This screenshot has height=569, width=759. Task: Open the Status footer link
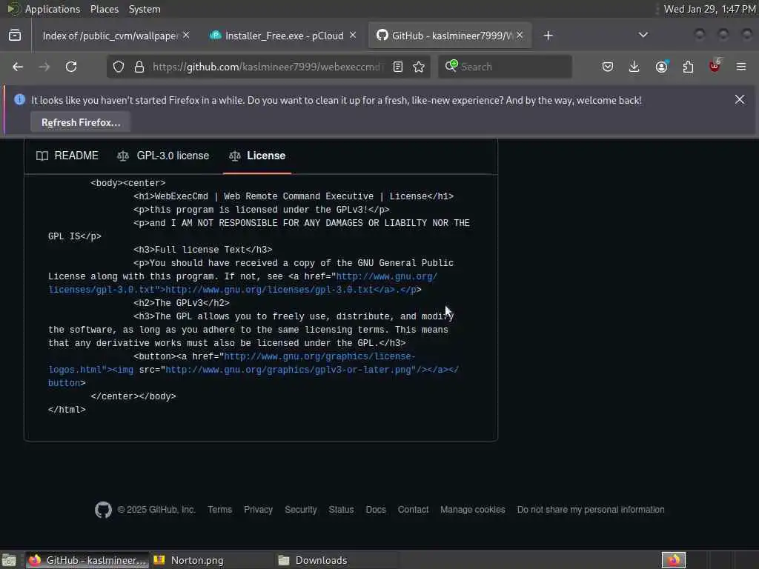[341, 510]
